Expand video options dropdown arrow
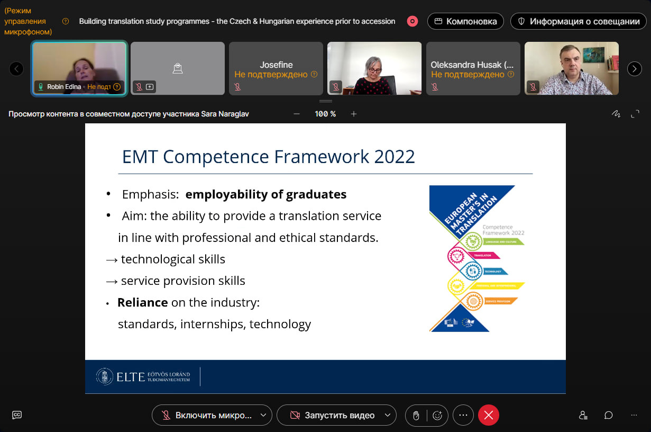 [388, 416]
